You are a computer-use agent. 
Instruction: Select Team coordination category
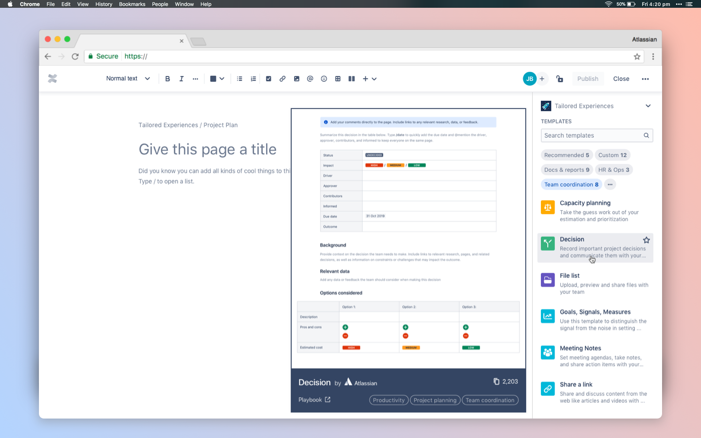tap(572, 184)
